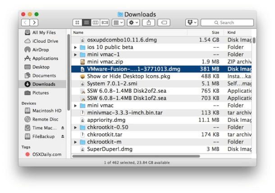Screen dimensions: 275x193
Task: Click the 1.54 GB size cell
Action: pos(209,40)
